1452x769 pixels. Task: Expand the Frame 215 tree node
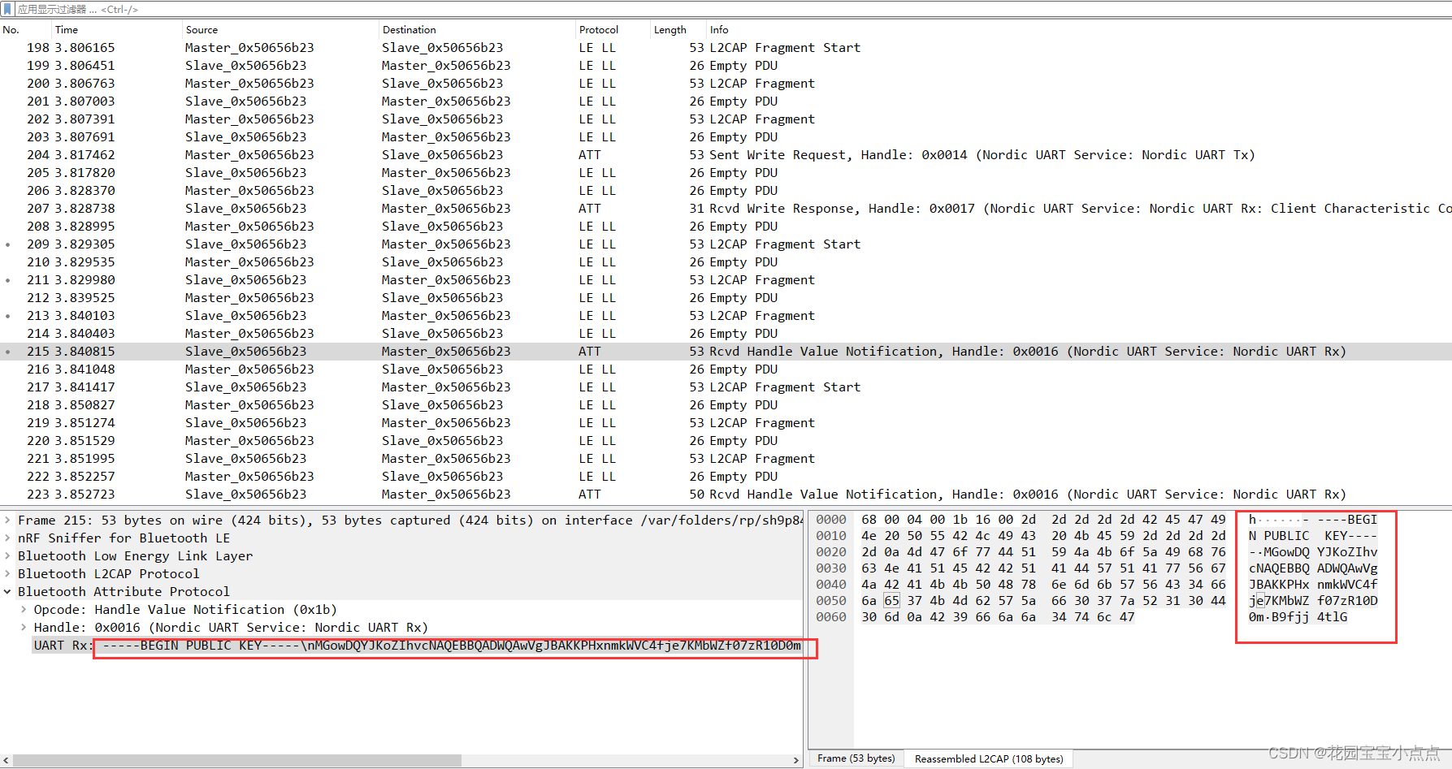coord(7,521)
